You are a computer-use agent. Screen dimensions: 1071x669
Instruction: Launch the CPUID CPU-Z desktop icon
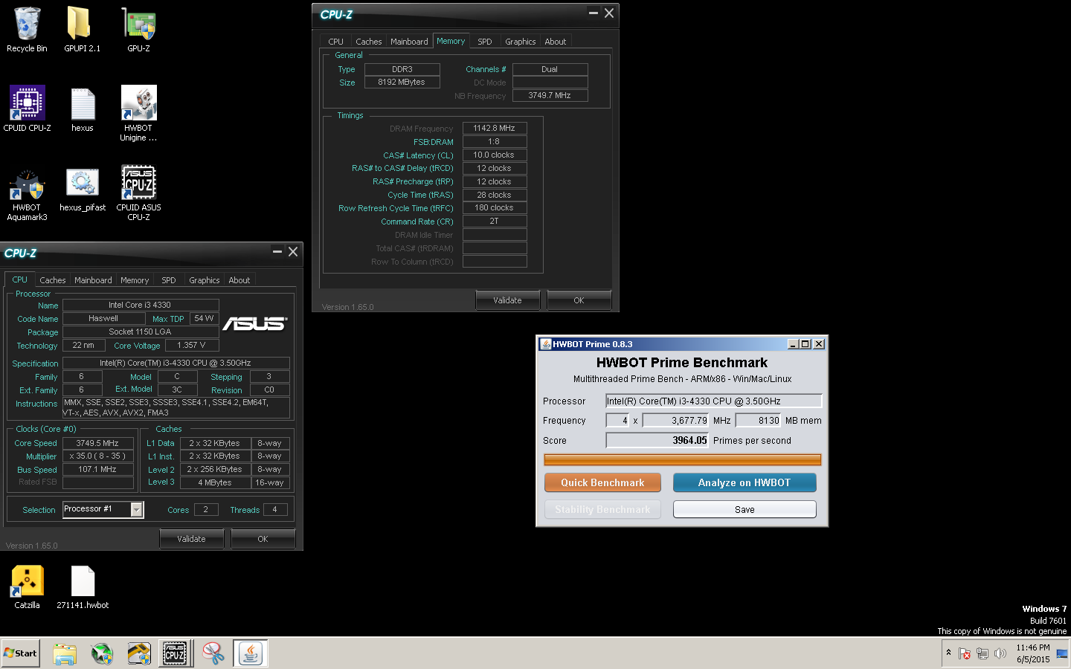(x=28, y=109)
